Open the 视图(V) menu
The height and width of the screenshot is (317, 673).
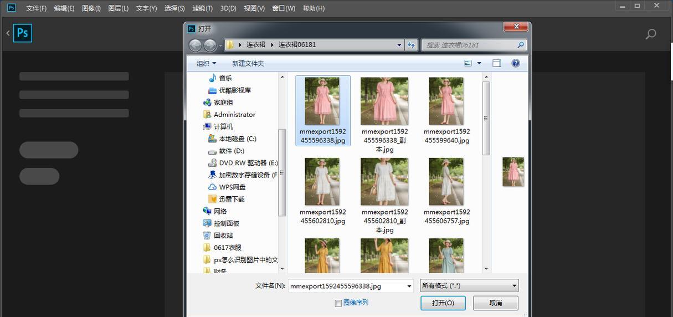[x=254, y=8]
